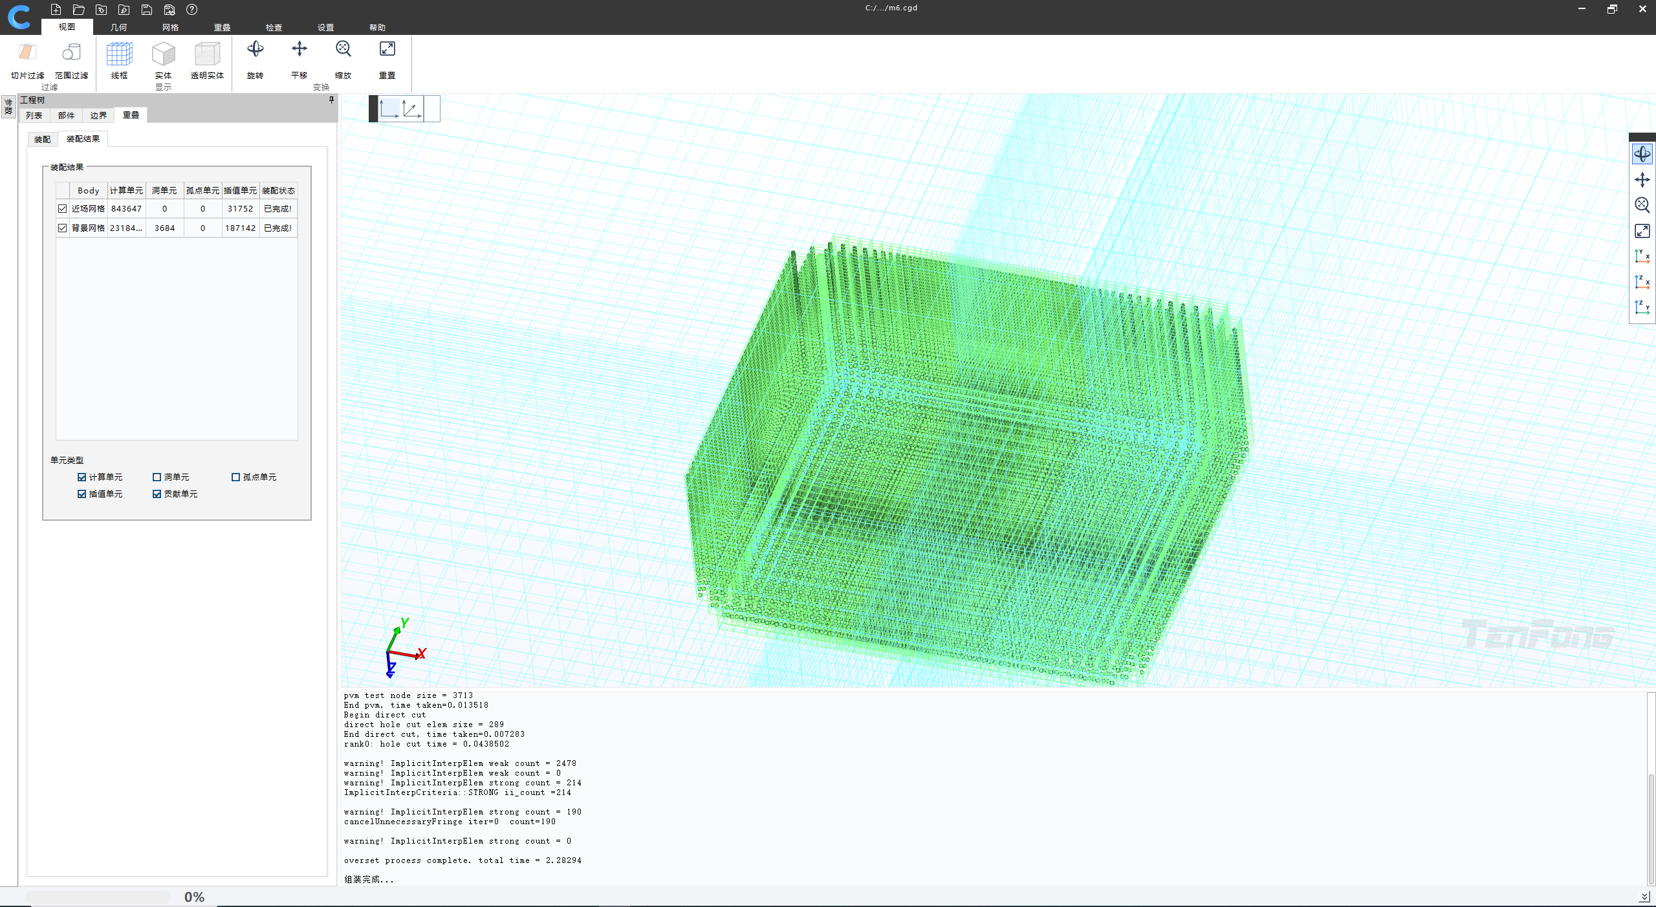Toggle the 计算单元 checkbox
This screenshot has height=907, width=1656.
tap(82, 477)
